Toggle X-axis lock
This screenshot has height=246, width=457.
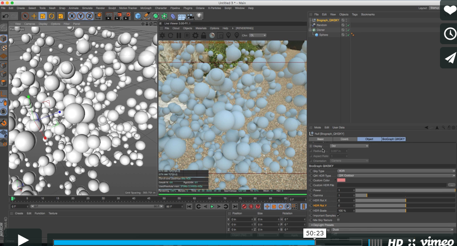pos(71,16)
